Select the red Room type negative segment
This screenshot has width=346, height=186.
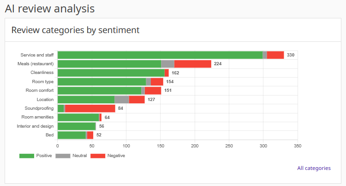click(157, 82)
